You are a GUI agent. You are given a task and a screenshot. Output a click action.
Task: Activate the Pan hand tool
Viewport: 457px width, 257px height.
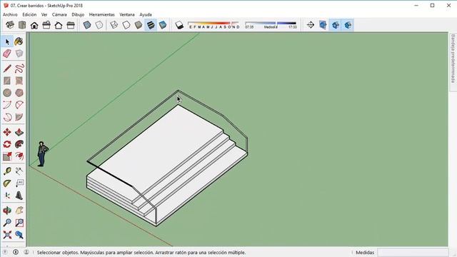pos(19,211)
